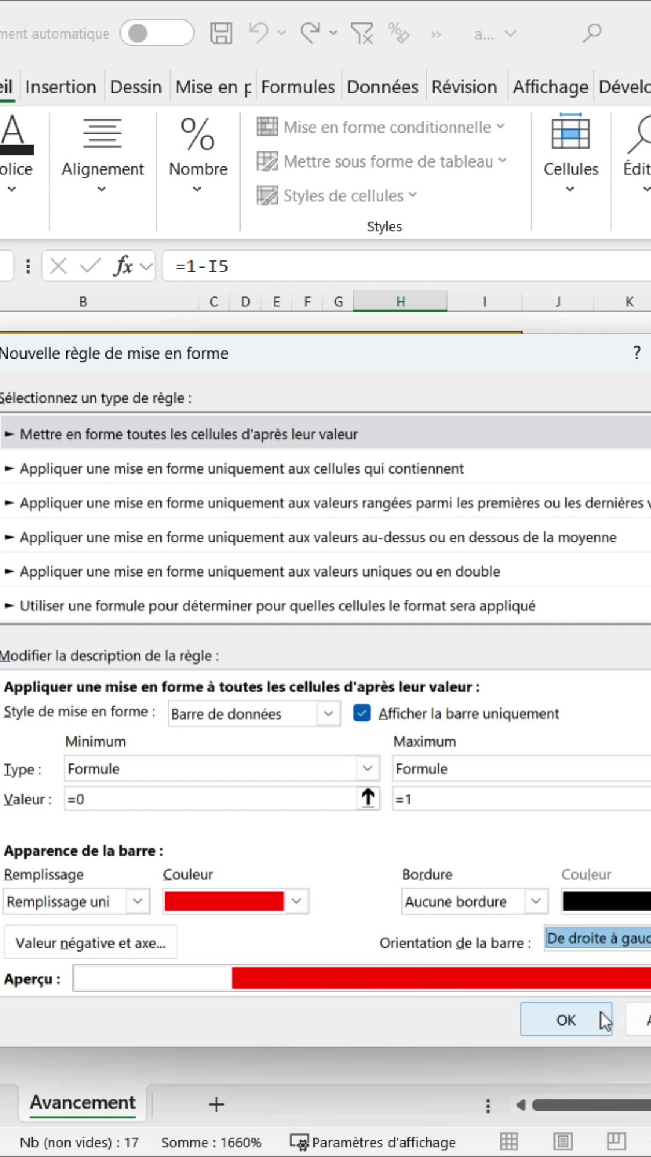Click the sheet tab options dots
This screenshot has width=651, height=1157.
[x=488, y=1105]
